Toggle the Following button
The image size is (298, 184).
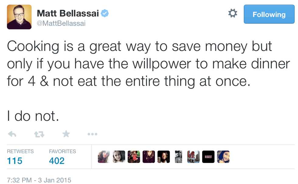tap(269, 14)
